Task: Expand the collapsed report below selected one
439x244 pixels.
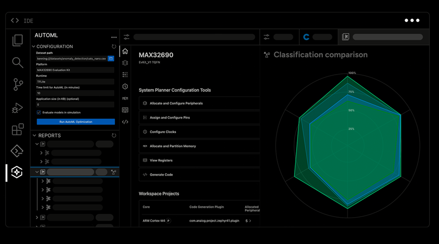Action: (x=37, y=217)
